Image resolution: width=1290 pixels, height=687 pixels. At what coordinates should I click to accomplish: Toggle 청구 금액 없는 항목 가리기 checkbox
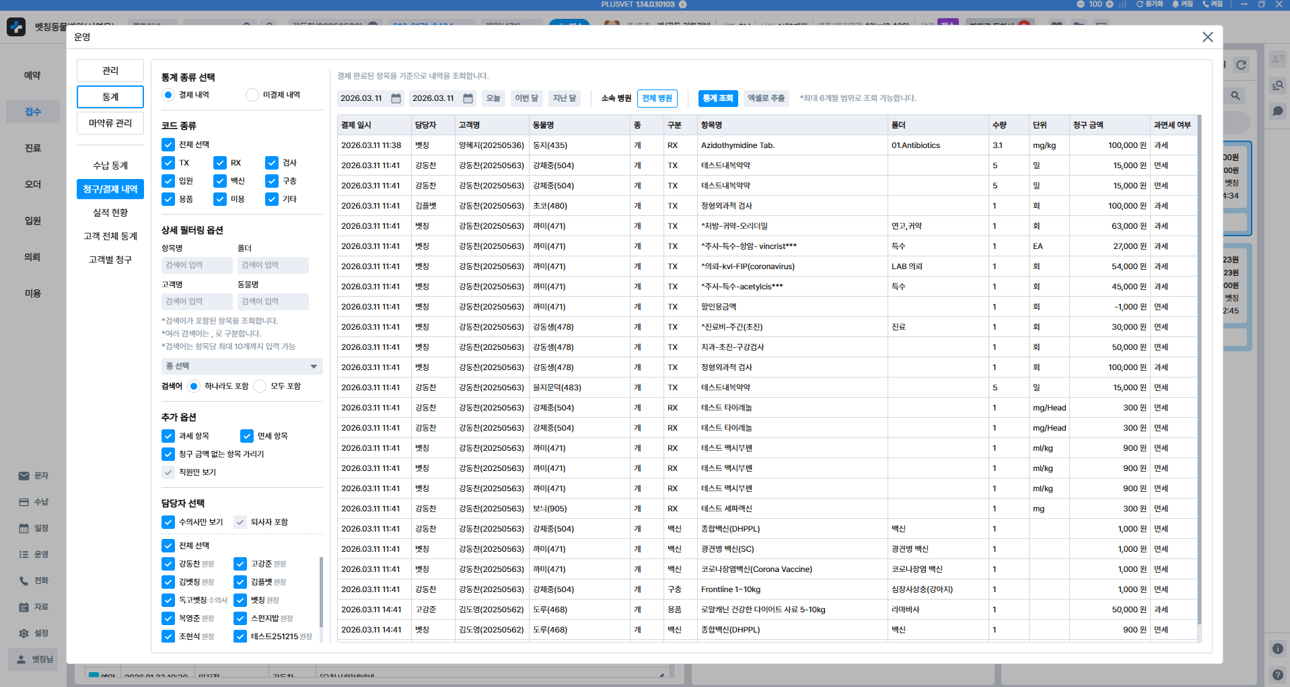[x=168, y=454]
